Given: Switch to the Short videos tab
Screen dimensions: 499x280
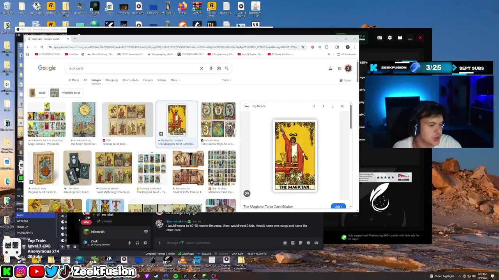Looking at the screenshot, I should (x=130, y=80).
